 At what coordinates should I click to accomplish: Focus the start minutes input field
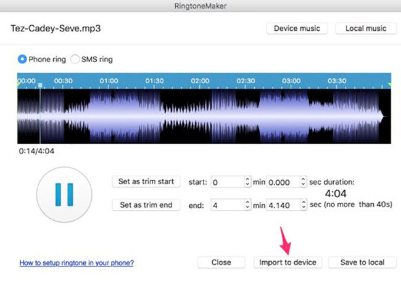226,182
